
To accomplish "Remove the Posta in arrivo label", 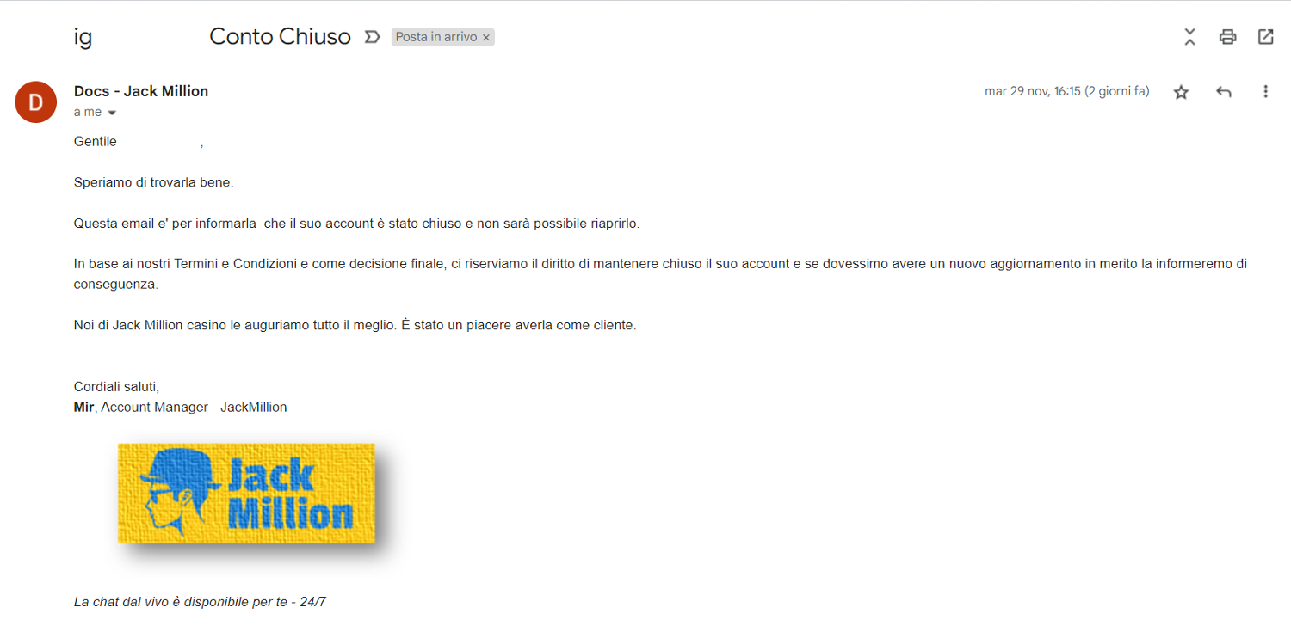I will pos(486,38).
